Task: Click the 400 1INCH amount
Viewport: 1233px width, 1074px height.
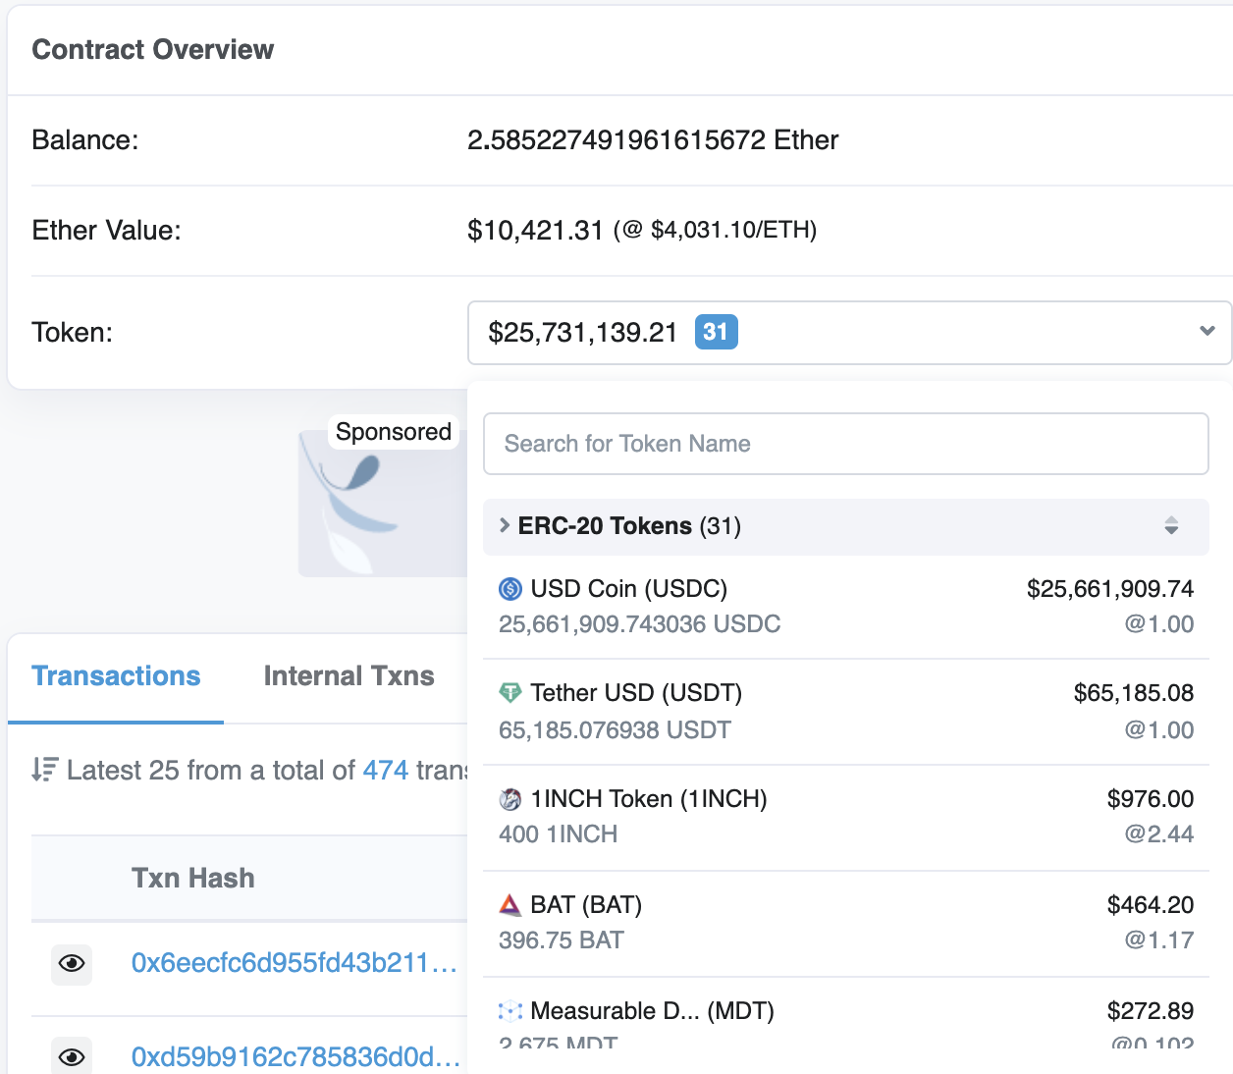Action: click(x=559, y=834)
